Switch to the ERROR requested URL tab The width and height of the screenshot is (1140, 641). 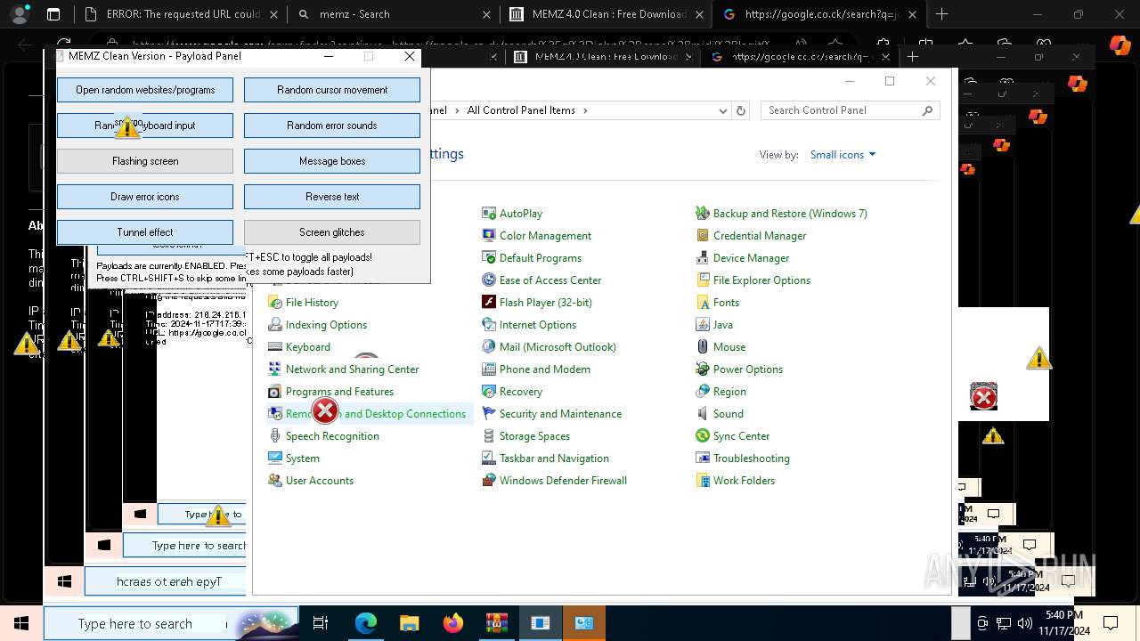click(183, 14)
